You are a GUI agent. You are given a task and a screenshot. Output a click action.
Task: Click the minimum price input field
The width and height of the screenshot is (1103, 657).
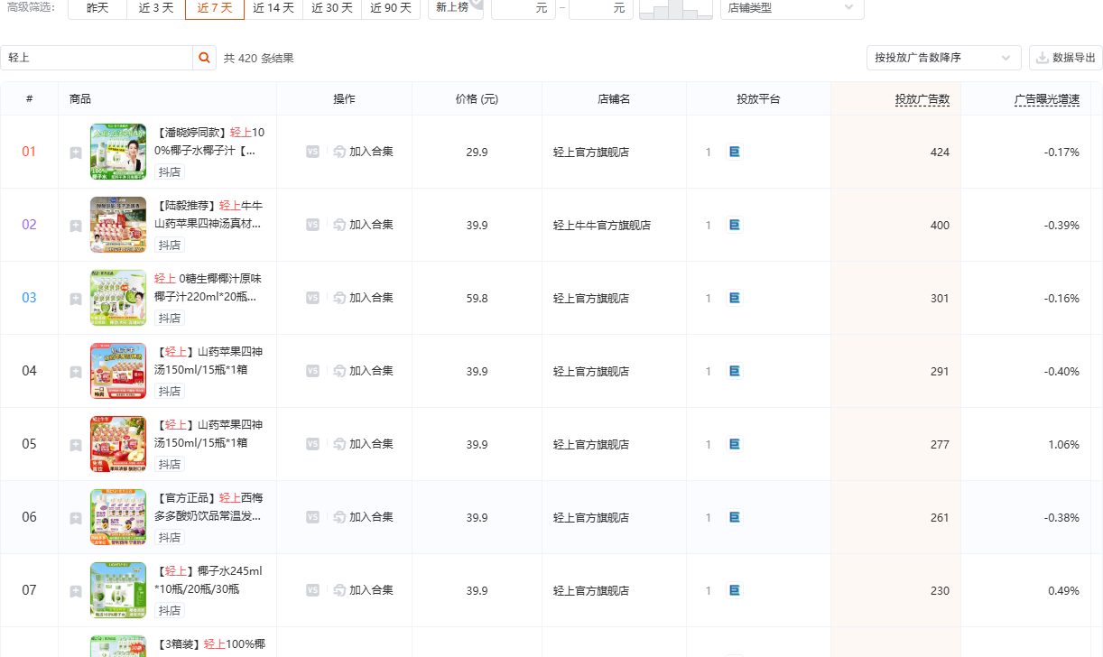[524, 8]
